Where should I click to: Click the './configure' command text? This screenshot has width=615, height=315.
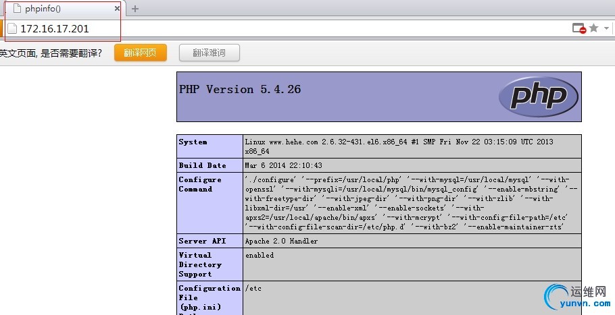click(270, 179)
